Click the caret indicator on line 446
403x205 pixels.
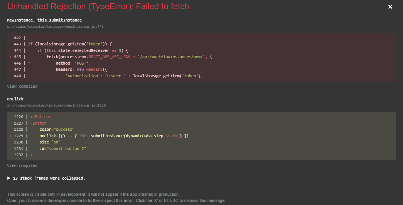point(29,63)
